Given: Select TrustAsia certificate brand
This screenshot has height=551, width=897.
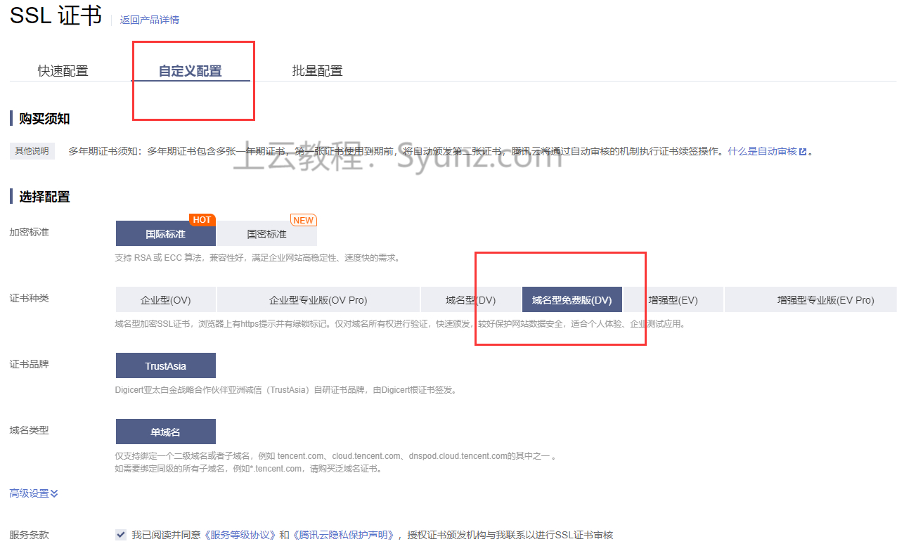Looking at the screenshot, I should coord(166,365).
